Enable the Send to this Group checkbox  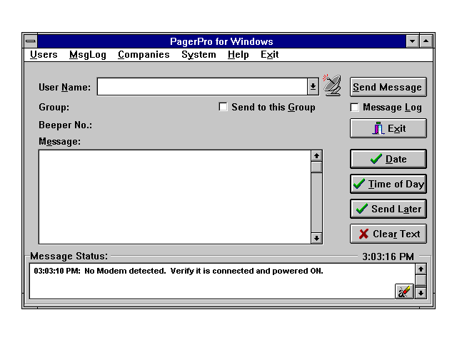point(224,107)
